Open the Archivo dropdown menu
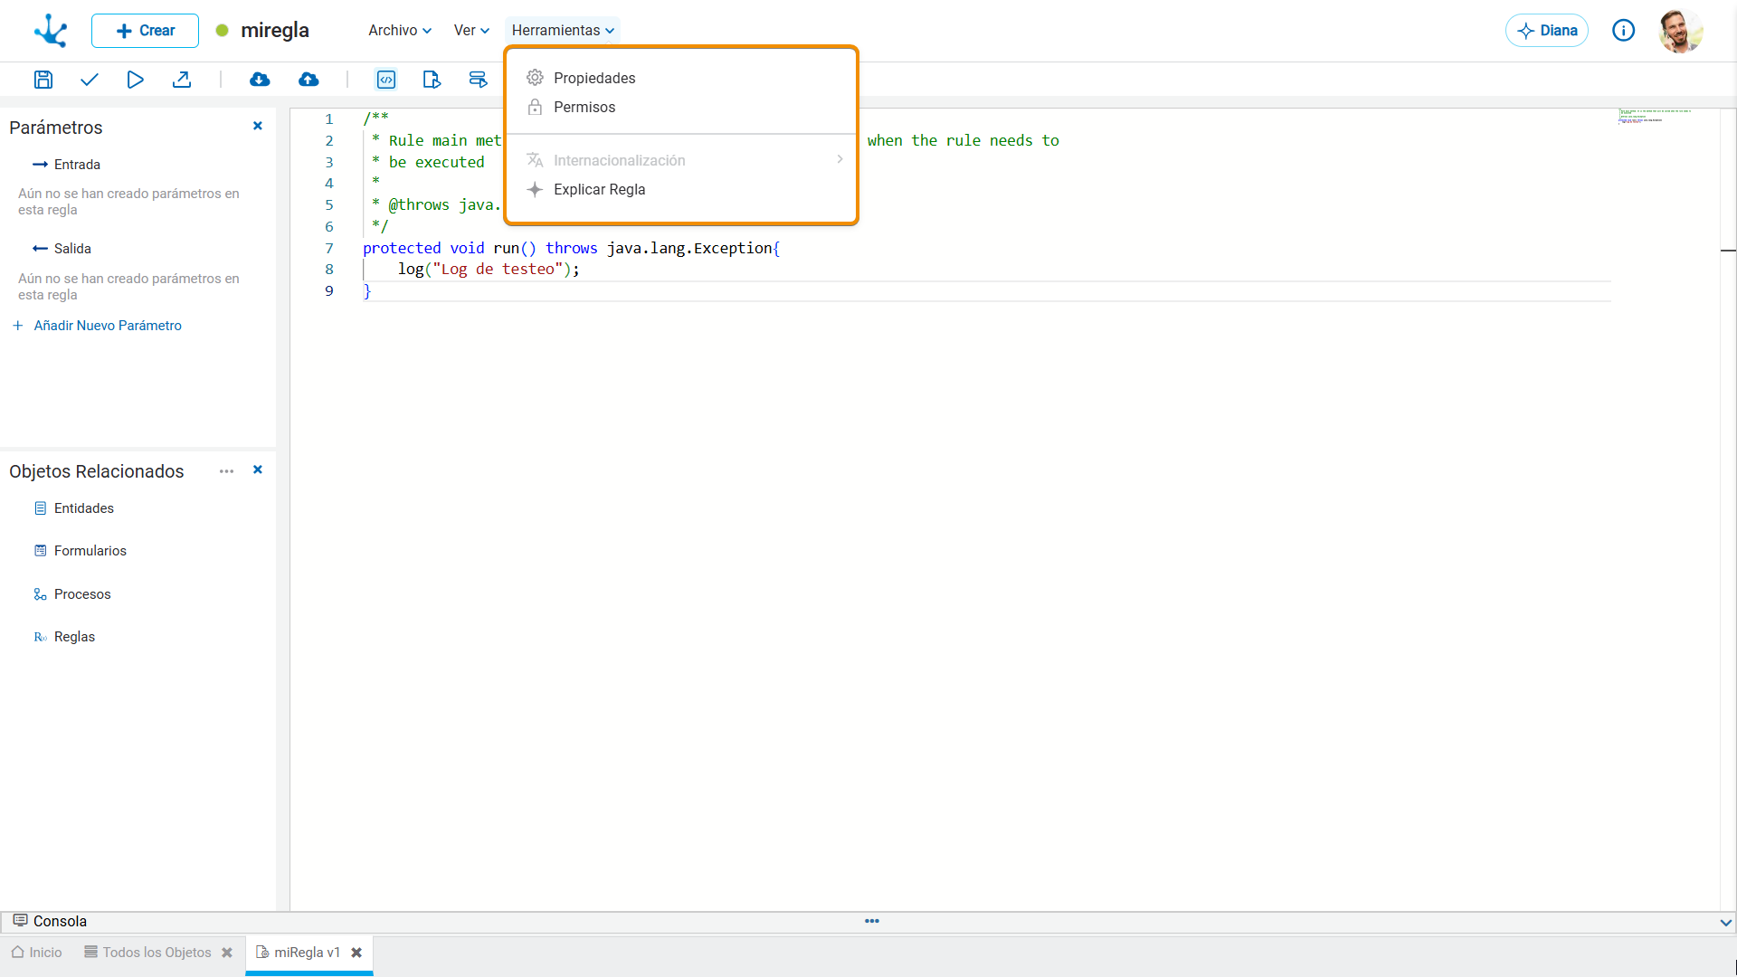1737x977 pixels. [400, 31]
